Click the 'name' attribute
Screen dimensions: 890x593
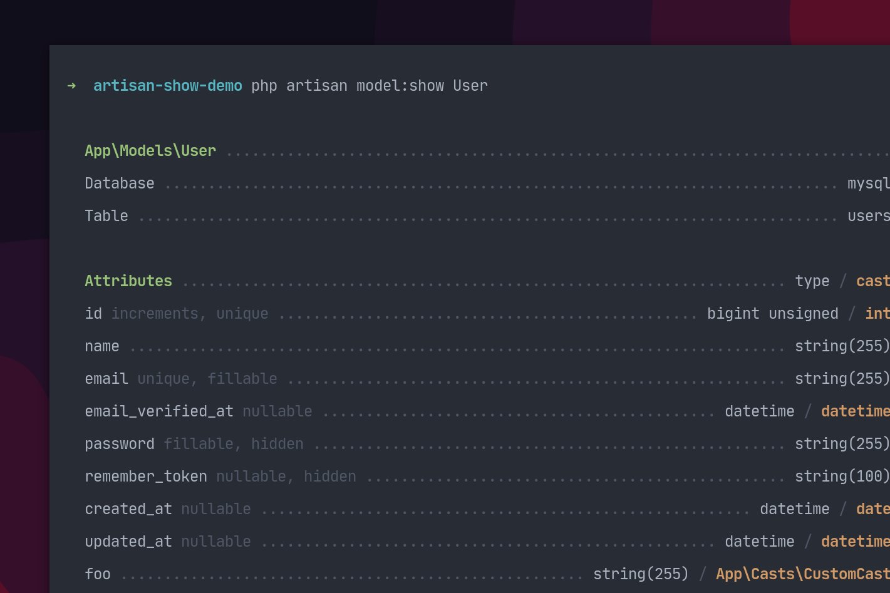pos(102,346)
